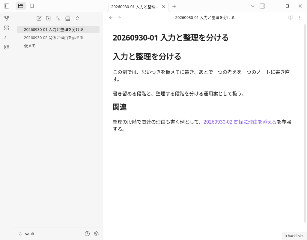This screenshot has height=240, width=307.
Task: Create a new folder icon
Action: pos(49,18)
